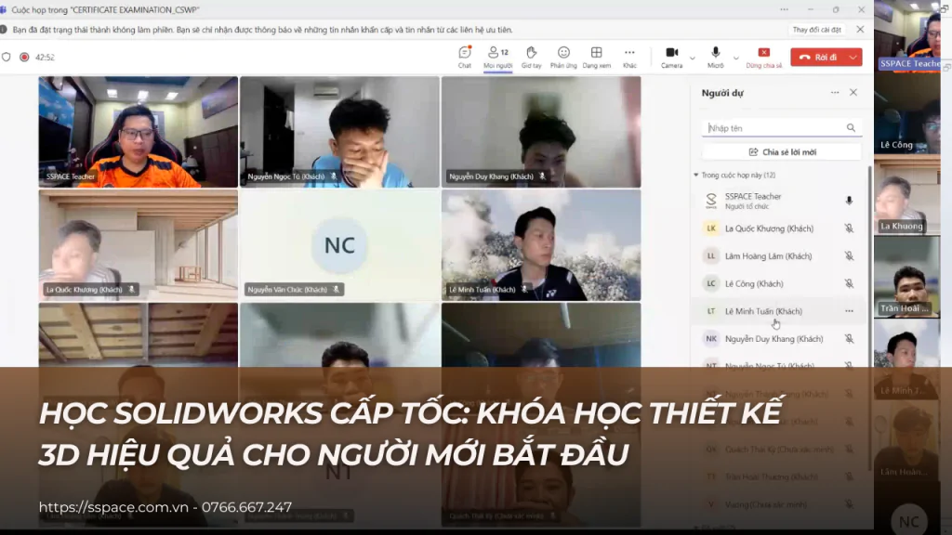This screenshot has height=535, width=952.
Task: Open Phản ứng reactions menu
Action: click(563, 57)
